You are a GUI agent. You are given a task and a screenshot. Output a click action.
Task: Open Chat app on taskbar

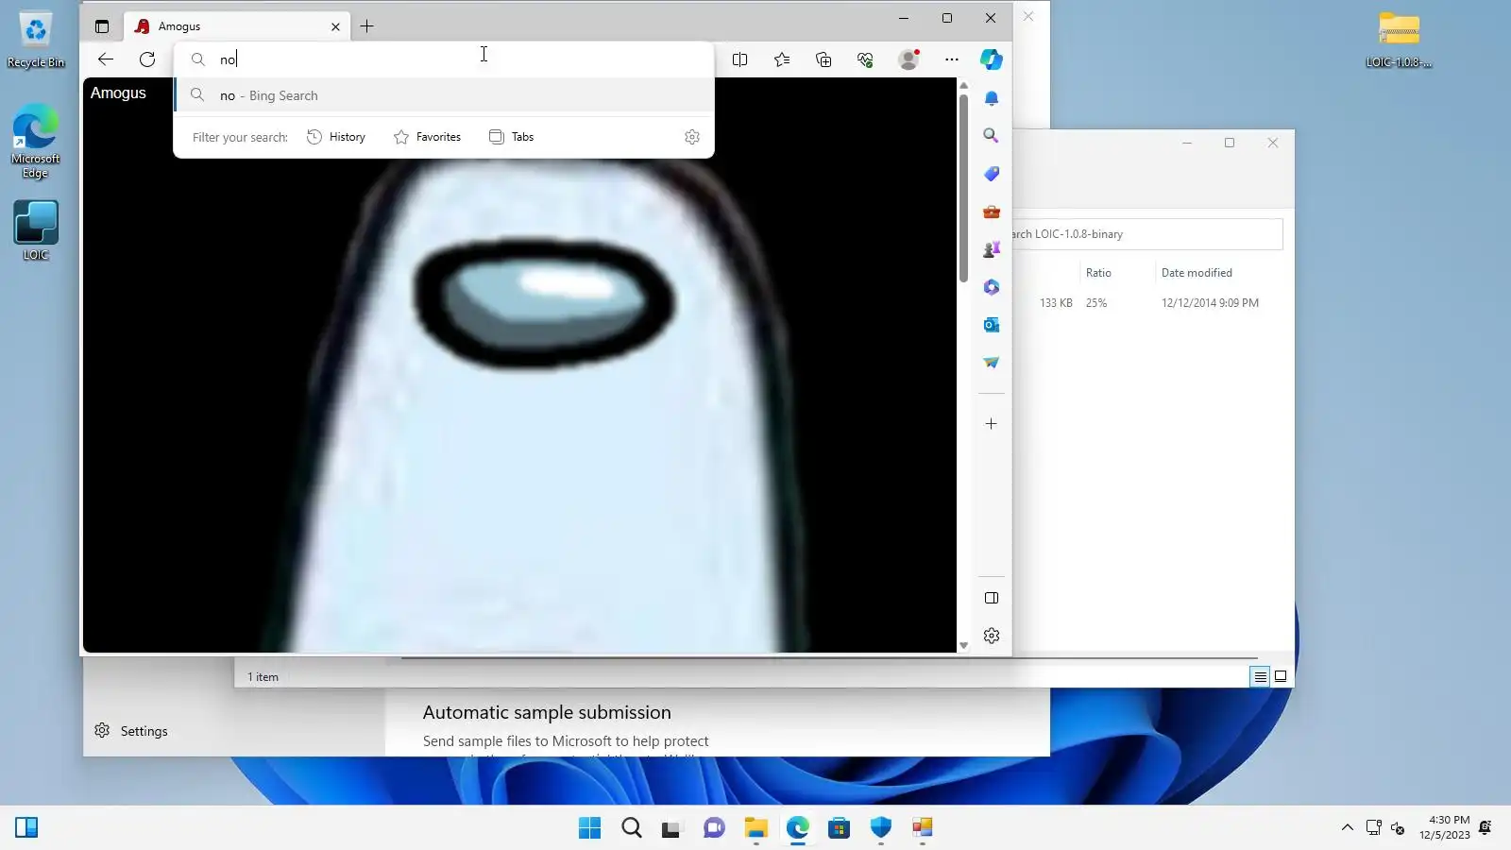[715, 828]
